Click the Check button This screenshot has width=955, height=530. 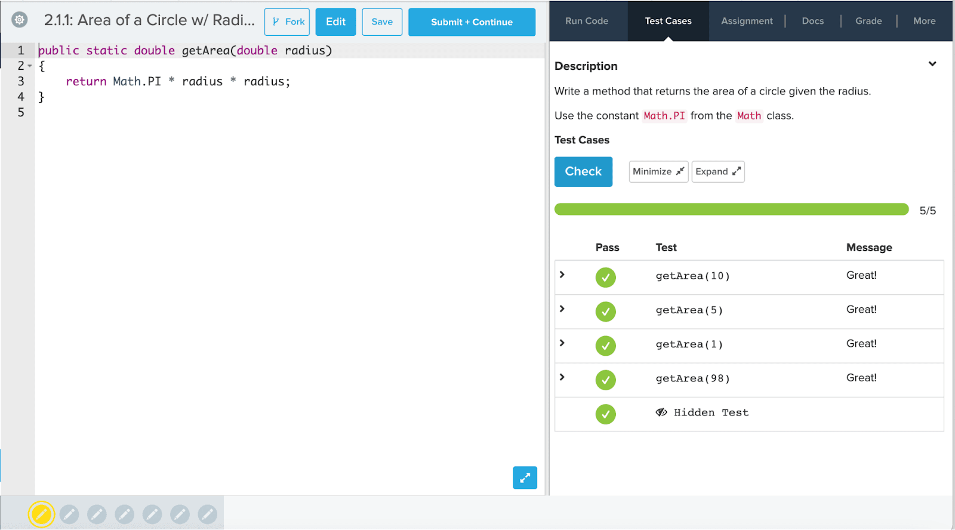(583, 172)
